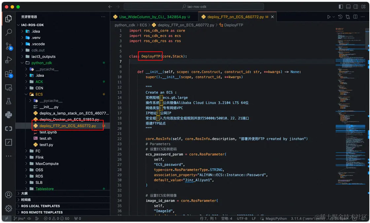This screenshot has height=223, width=370.
Task: Change indentation via 空格: 4 status item
Action: click(226, 218)
